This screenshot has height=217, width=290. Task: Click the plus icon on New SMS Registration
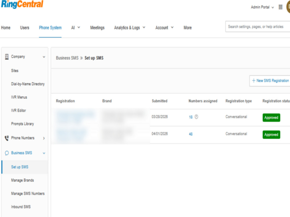pos(254,81)
